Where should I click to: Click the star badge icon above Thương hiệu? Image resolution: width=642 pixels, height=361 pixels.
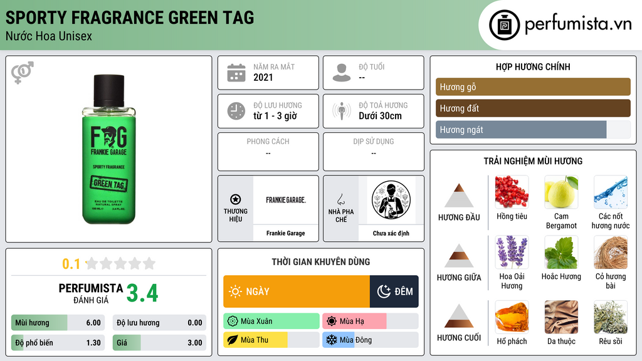tap(236, 199)
